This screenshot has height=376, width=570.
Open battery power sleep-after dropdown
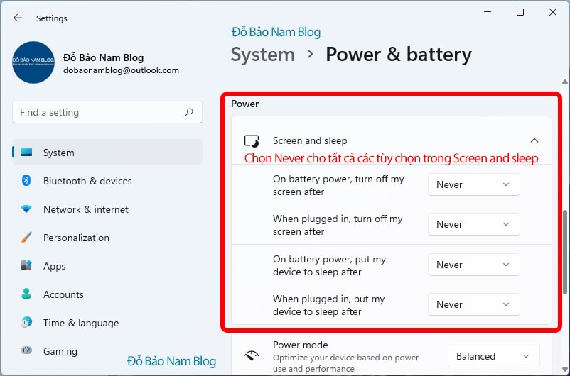pyautogui.click(x=473, y=265)
